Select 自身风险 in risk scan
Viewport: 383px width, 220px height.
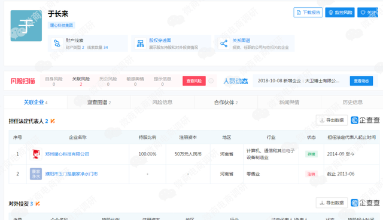pyautogui.click(x=54, y=81)
